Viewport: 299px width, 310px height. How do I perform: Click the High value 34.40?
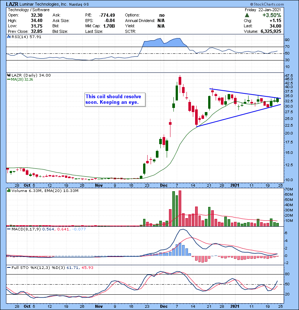coord(37,21)
